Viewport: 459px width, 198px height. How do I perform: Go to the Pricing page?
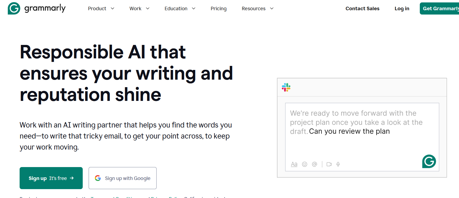tap(218, 9)
